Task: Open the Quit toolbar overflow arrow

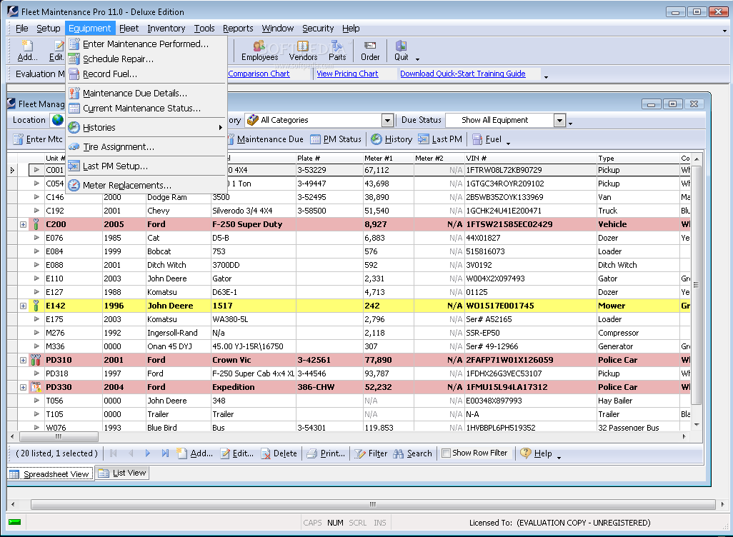Action: coord(417,59)
